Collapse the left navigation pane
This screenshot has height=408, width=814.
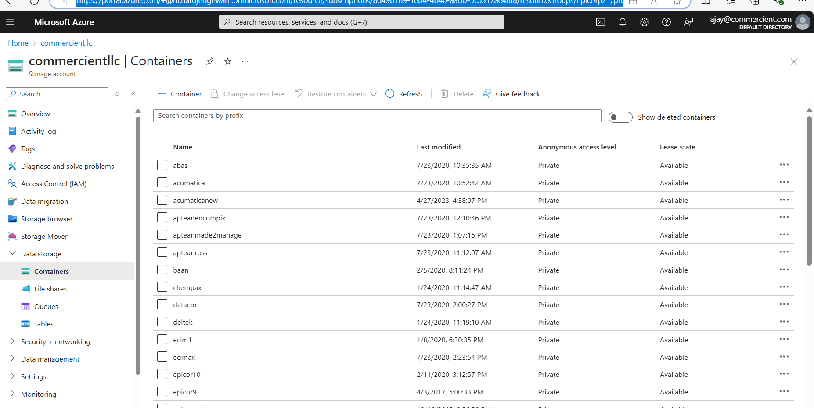[133, 94]
